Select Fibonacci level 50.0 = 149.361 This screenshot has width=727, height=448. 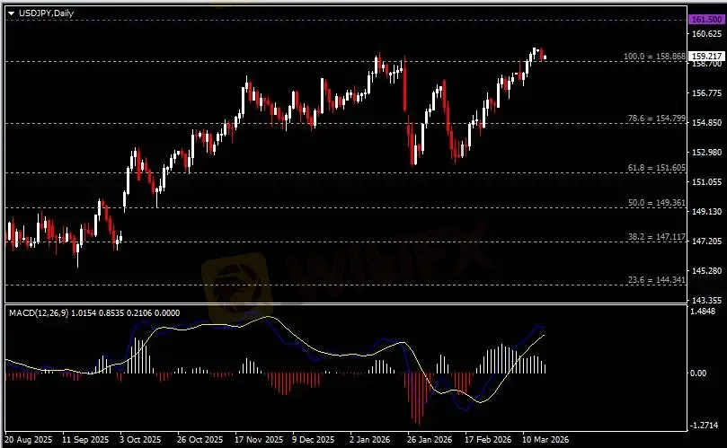click(x=657, y=203)
